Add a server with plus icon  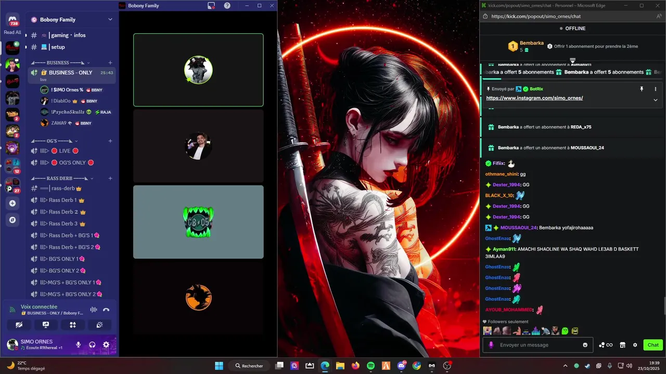point(12,204)
